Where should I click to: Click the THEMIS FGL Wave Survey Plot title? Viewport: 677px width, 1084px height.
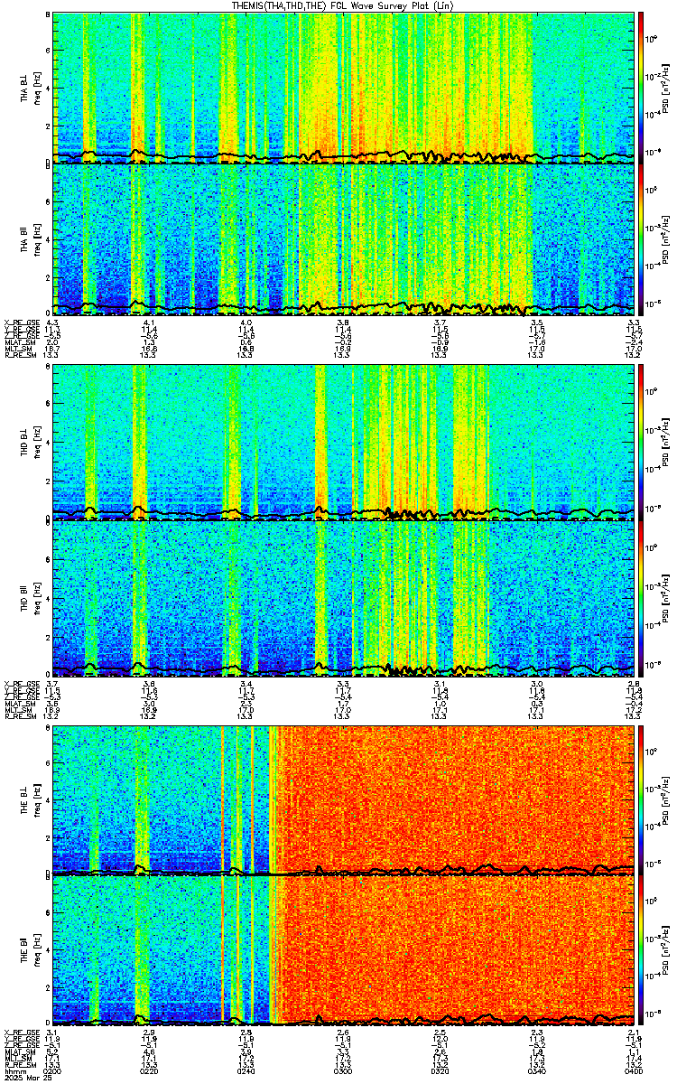coord(343,5)
